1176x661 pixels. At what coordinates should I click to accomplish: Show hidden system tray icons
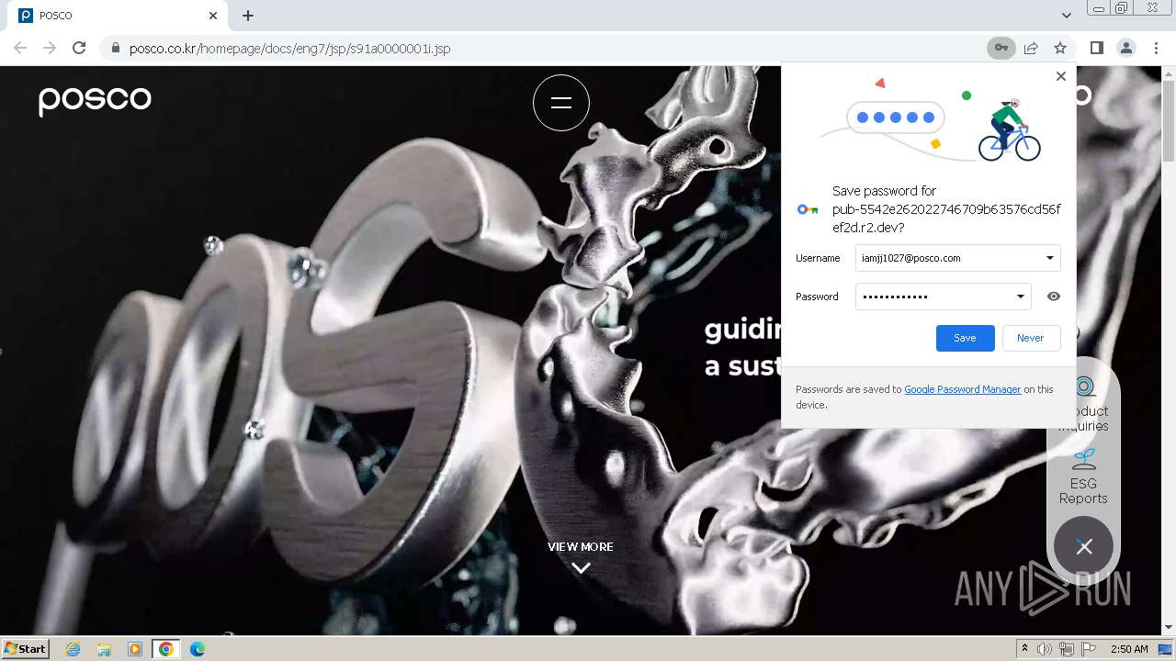tap(1024, 649)
